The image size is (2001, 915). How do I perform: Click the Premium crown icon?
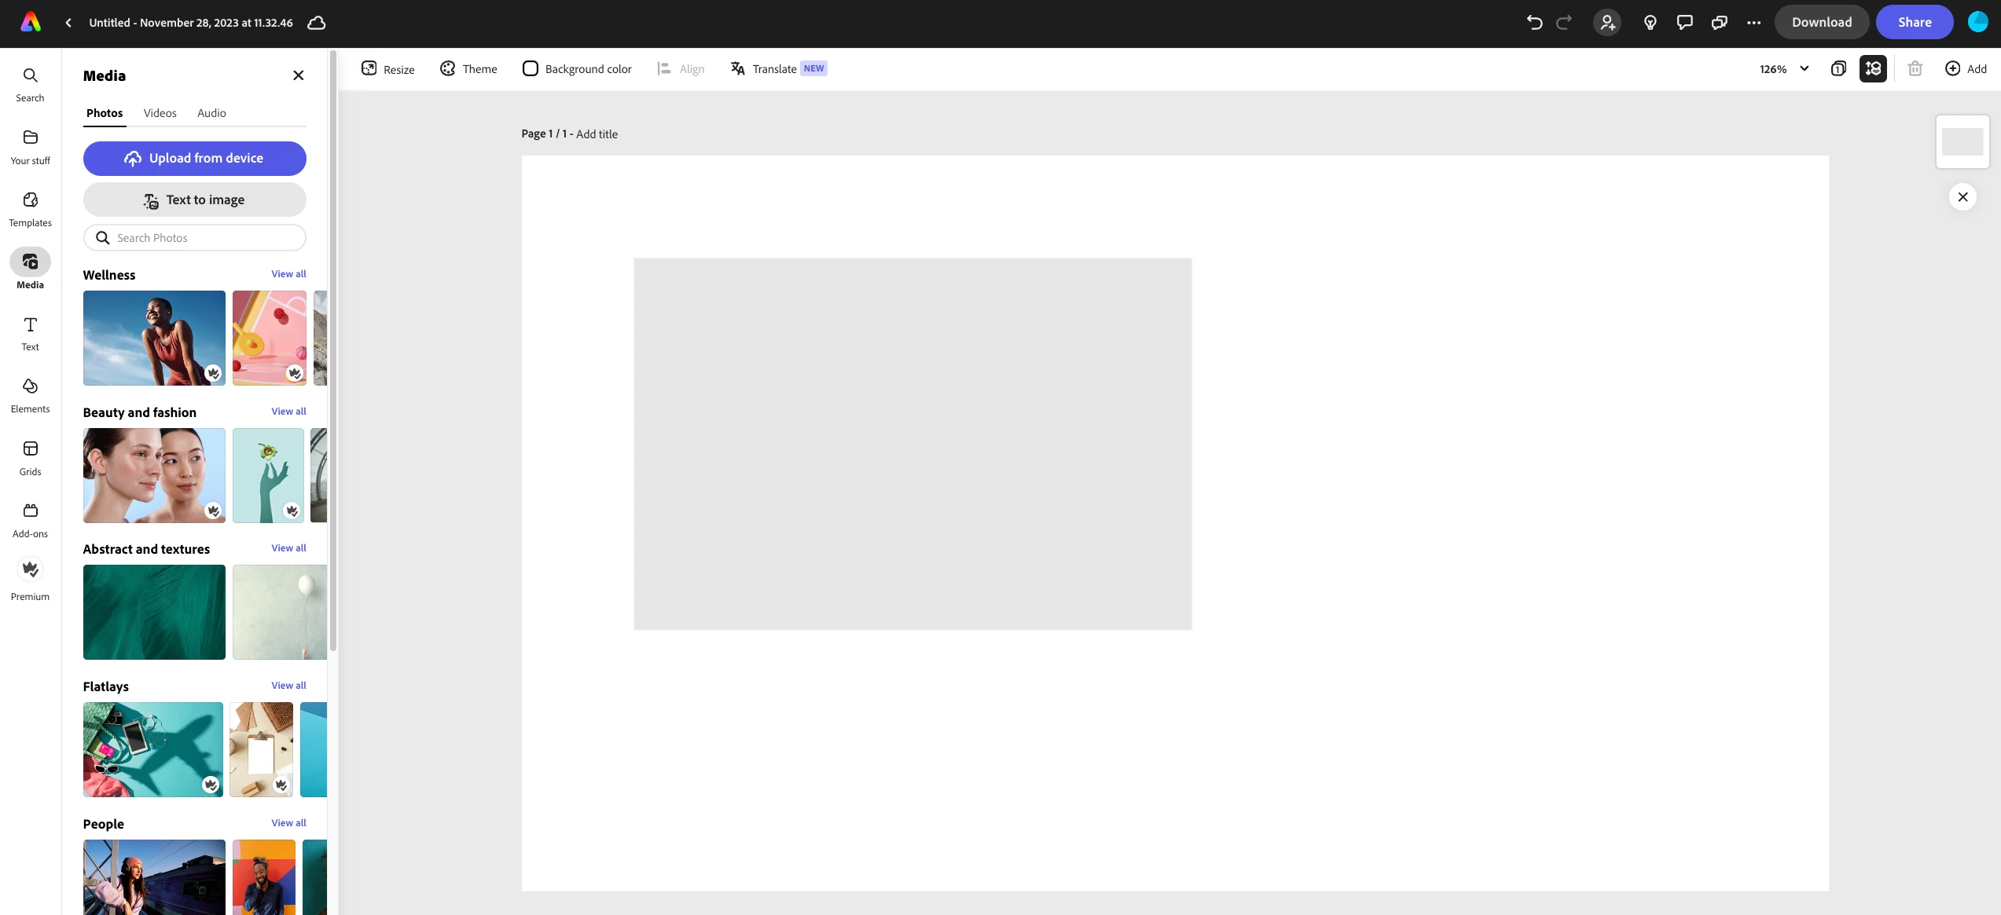coord(30,569)
